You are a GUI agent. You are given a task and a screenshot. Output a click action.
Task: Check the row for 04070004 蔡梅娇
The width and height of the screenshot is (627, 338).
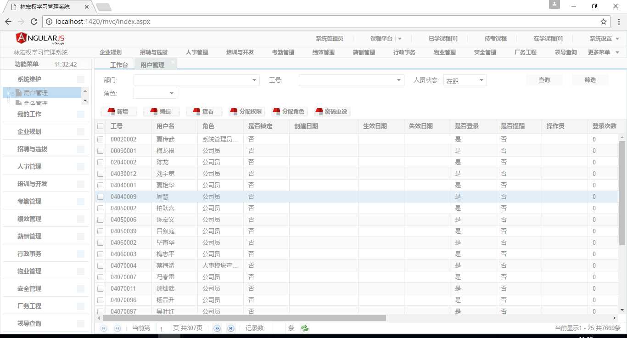pyautogui.click(x=101, y=265)
